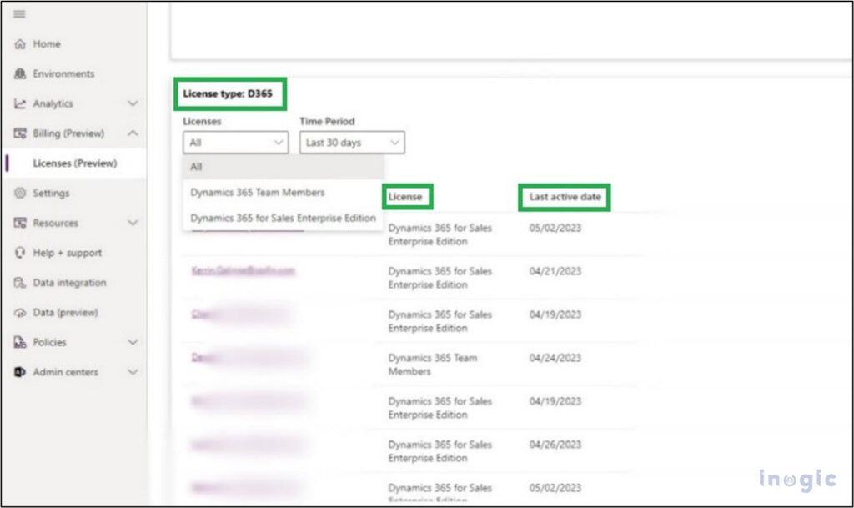Click the Analytics chart icon

(20, 104)
